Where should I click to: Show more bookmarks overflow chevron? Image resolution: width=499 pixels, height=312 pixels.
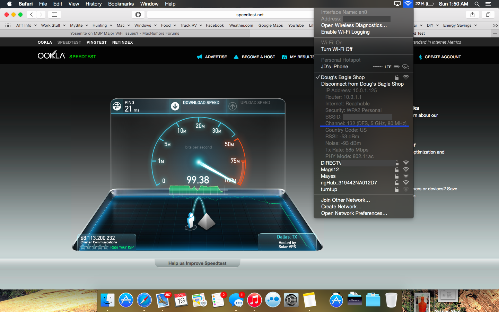495,25
